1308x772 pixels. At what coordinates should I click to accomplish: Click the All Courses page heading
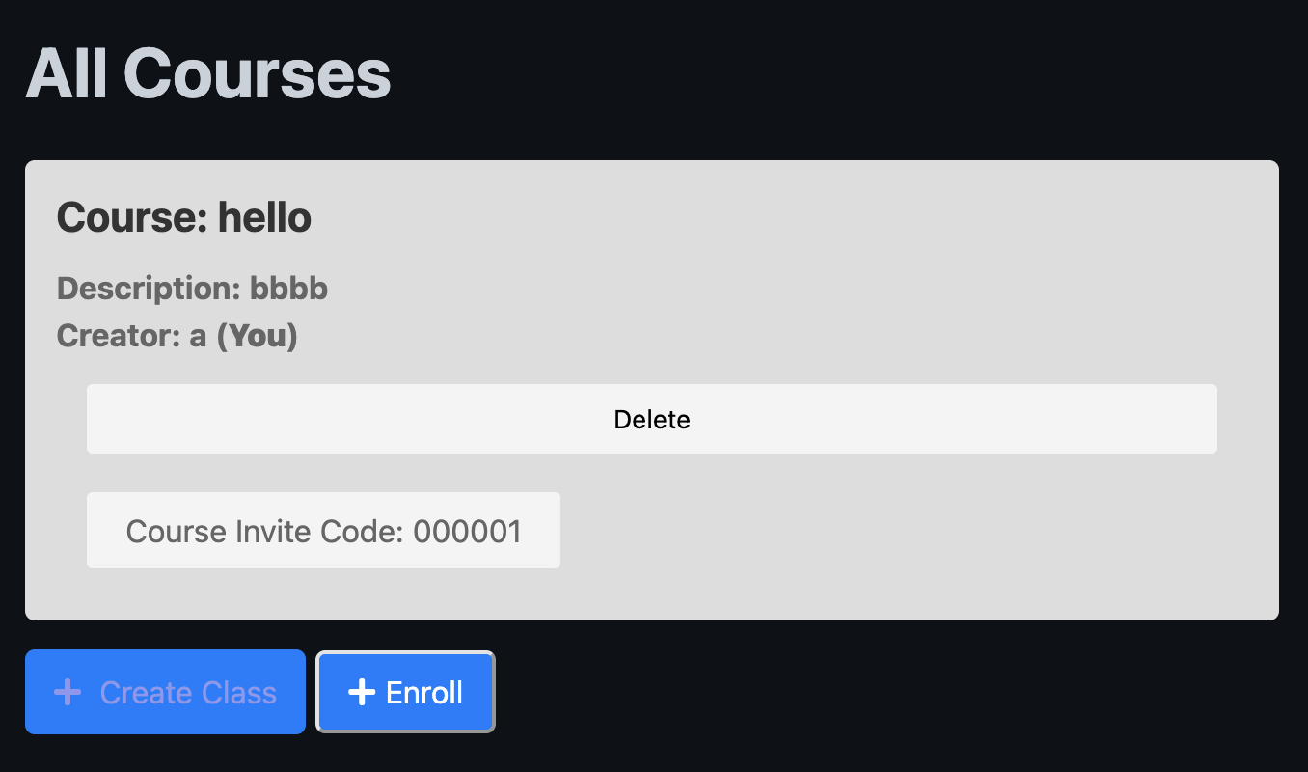click(x=208, y=73)
